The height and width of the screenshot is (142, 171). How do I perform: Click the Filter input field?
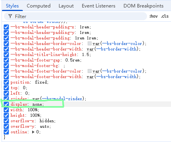coord(75,16)
